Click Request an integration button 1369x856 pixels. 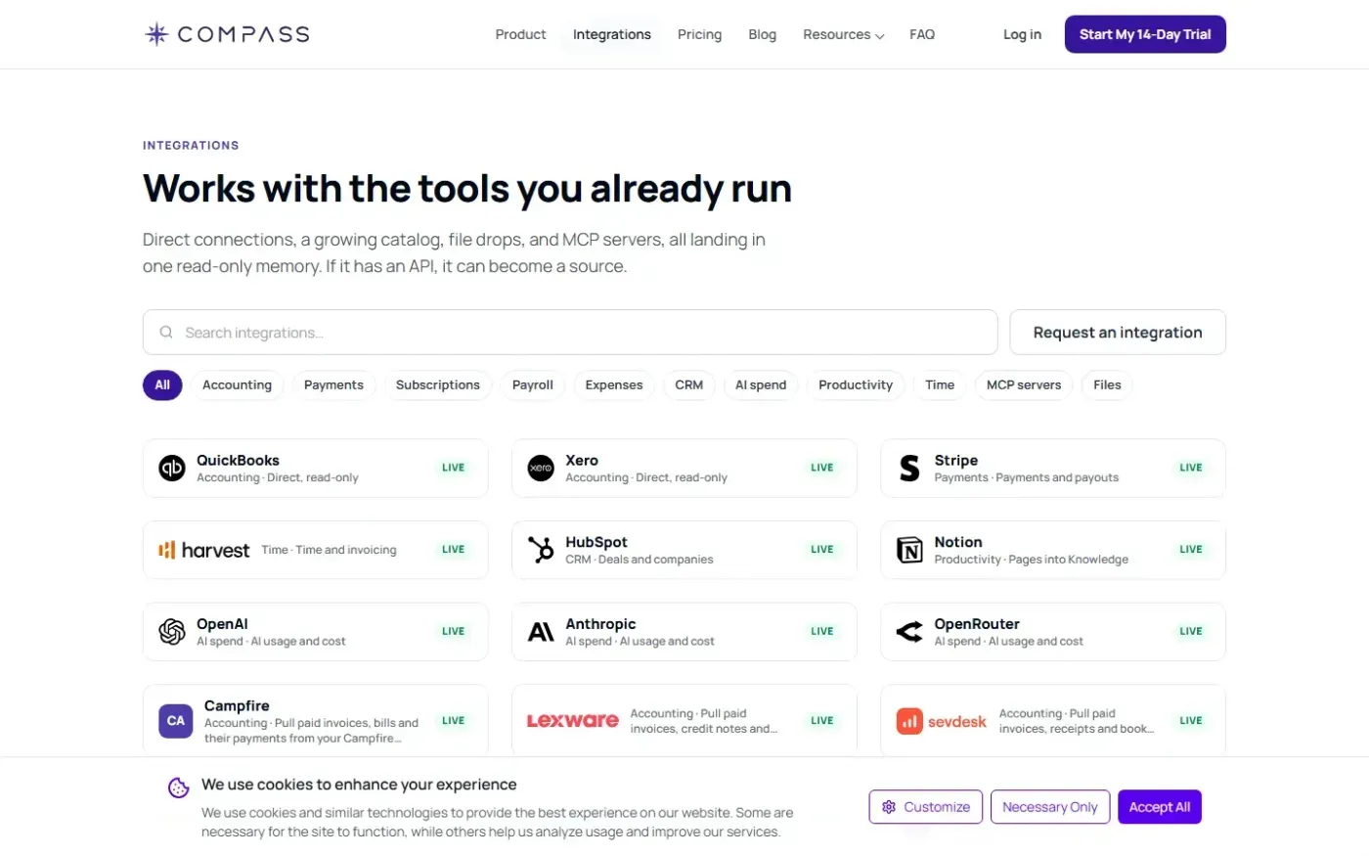1118,333
